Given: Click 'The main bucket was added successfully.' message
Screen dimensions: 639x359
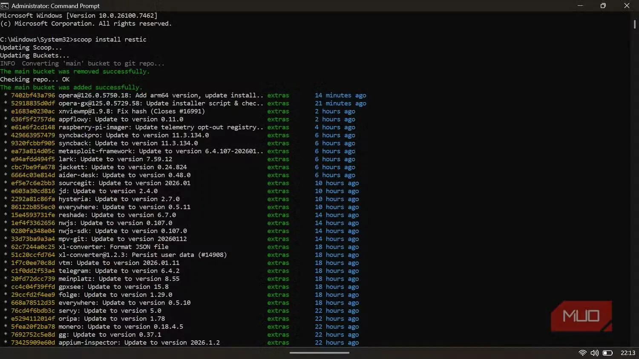Looking at the screenshot, I should [71, 87].
